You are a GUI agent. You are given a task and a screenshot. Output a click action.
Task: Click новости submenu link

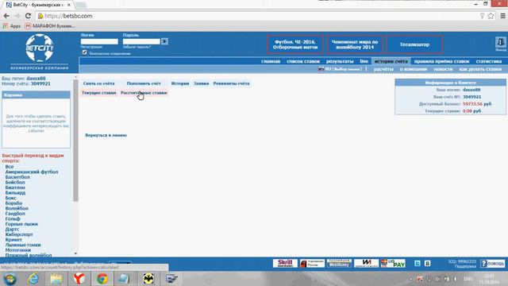(x=443, y=69)
